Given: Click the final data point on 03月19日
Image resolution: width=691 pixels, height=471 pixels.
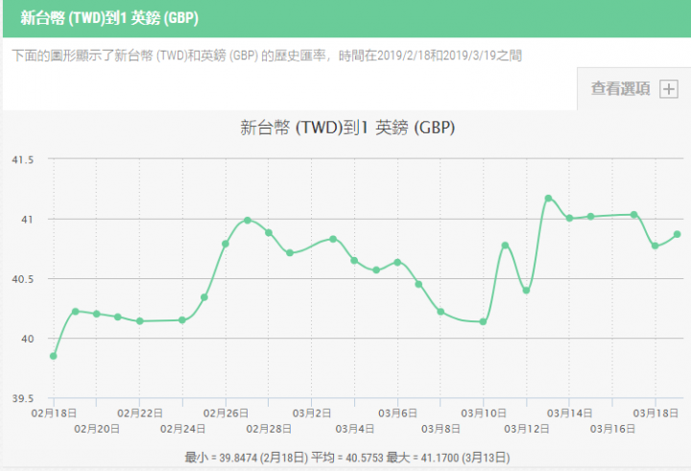Looking at the screenshot, I should (x=677, y=234).
